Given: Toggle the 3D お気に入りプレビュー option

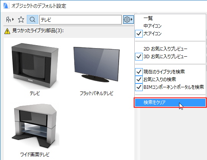Looking at the screenshot, I should [170, 57].
